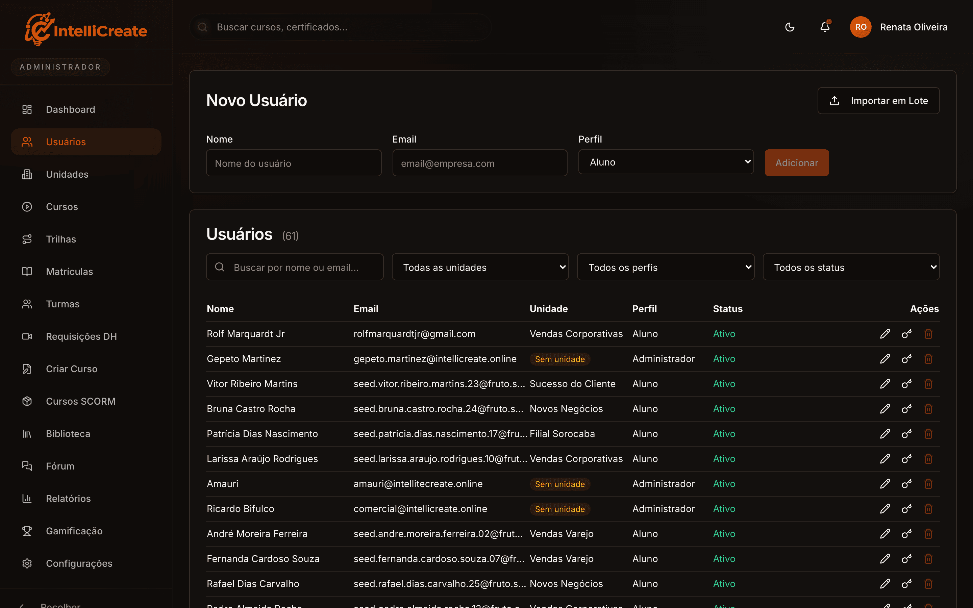This screenshot has height=608, width=973.
Task: Open Requisições DH
Action: point(86,336)
